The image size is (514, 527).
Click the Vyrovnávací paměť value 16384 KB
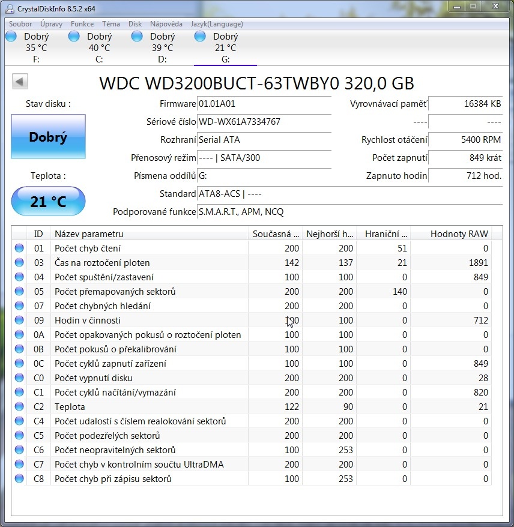465,104
